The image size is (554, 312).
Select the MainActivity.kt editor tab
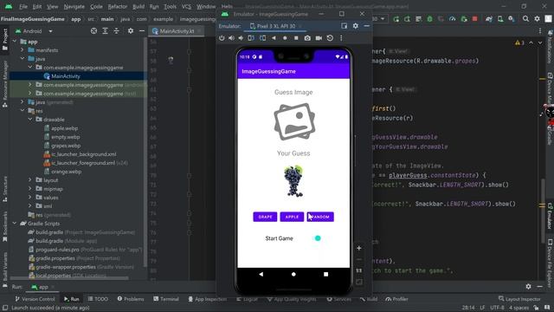click(x=177, y=31)
